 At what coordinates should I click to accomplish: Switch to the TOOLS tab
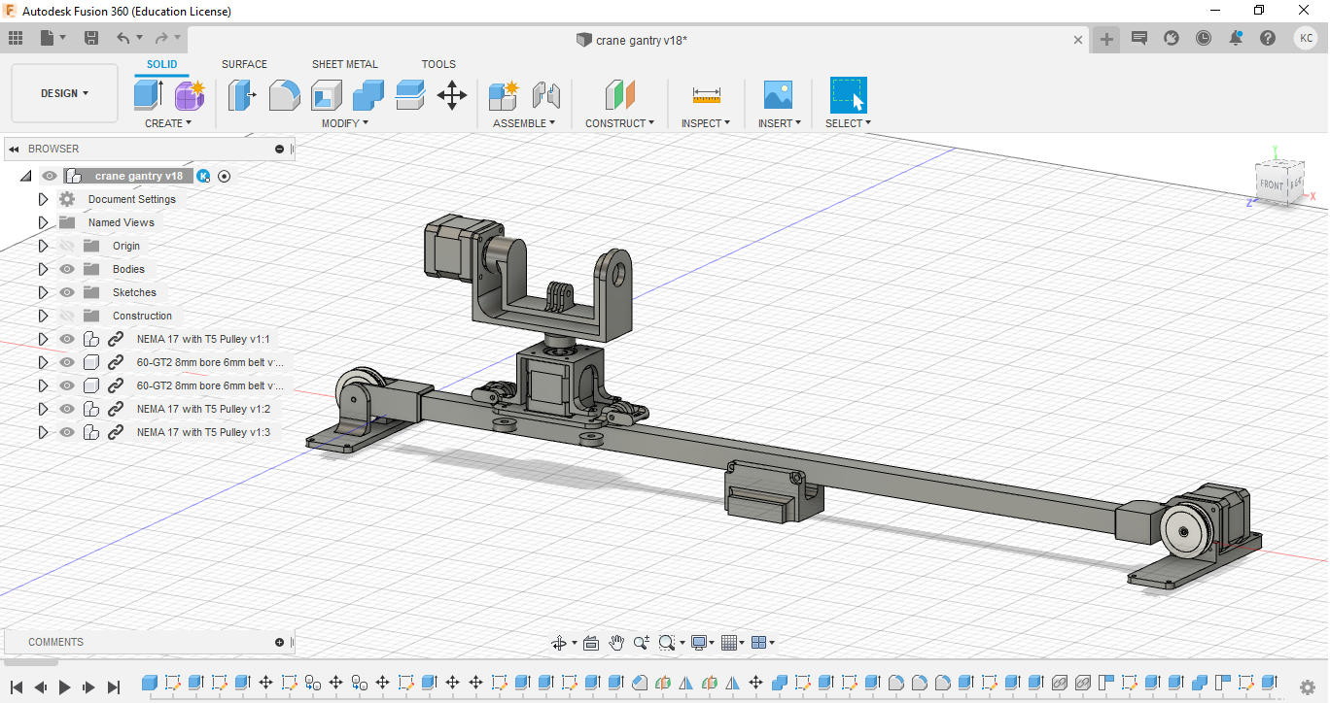point(438,64)
